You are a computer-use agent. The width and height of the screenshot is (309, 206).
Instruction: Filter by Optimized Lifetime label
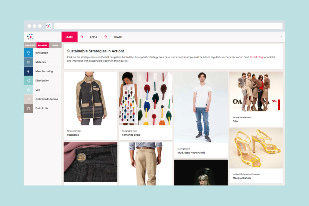(x=46, y=99)
